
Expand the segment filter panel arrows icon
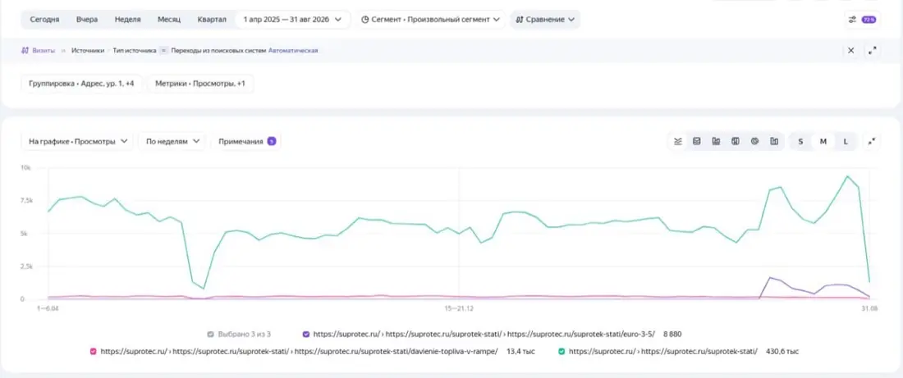click(x=873, y=51)
